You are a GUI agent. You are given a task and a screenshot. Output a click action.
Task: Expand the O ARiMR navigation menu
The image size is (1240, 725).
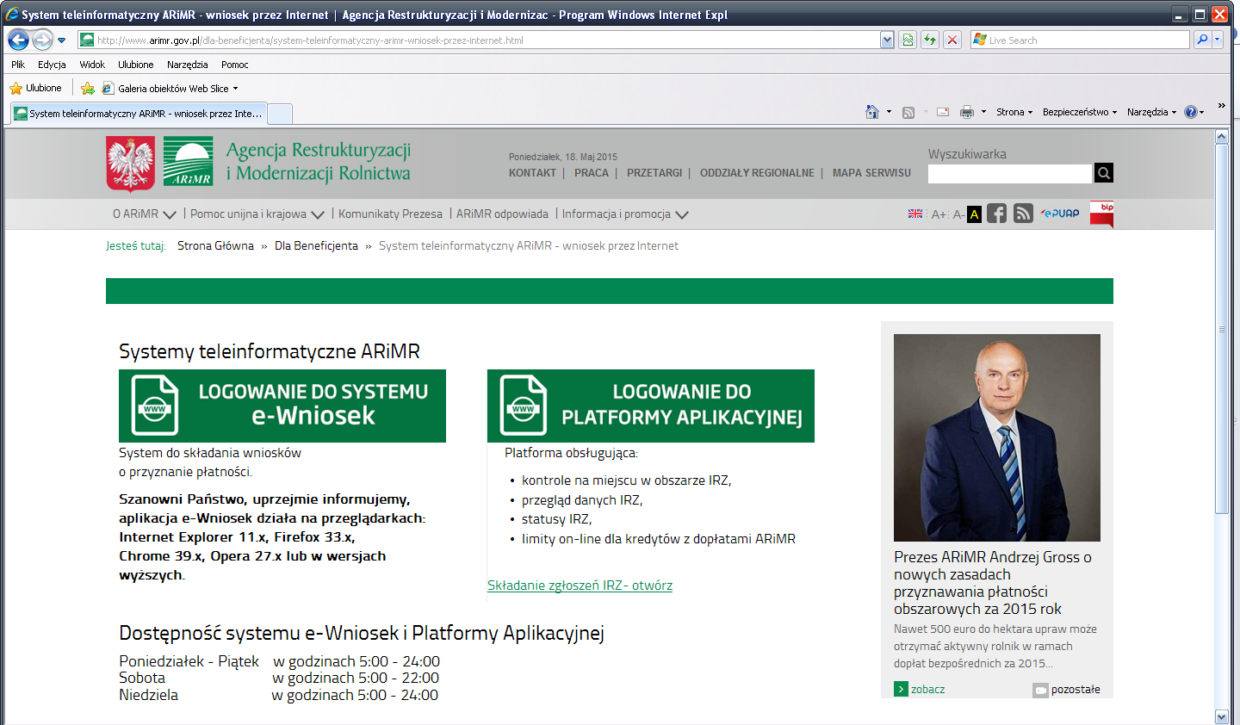coord(145,214)
